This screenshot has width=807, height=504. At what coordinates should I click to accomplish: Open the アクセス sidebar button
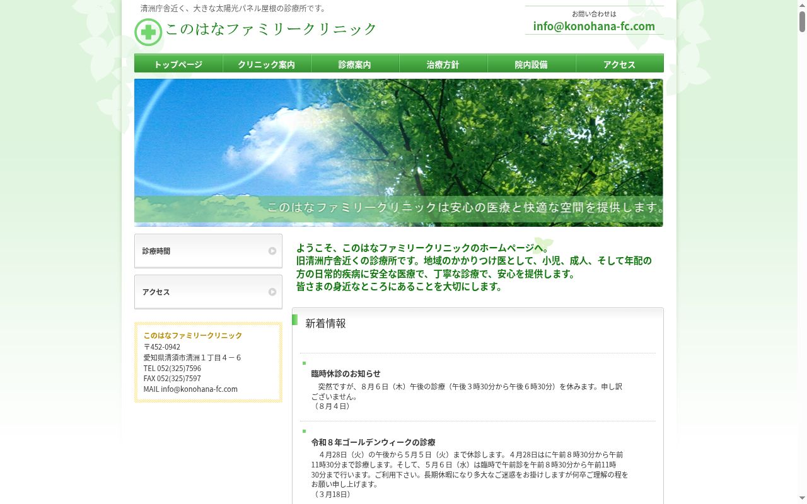coord(208,292)
